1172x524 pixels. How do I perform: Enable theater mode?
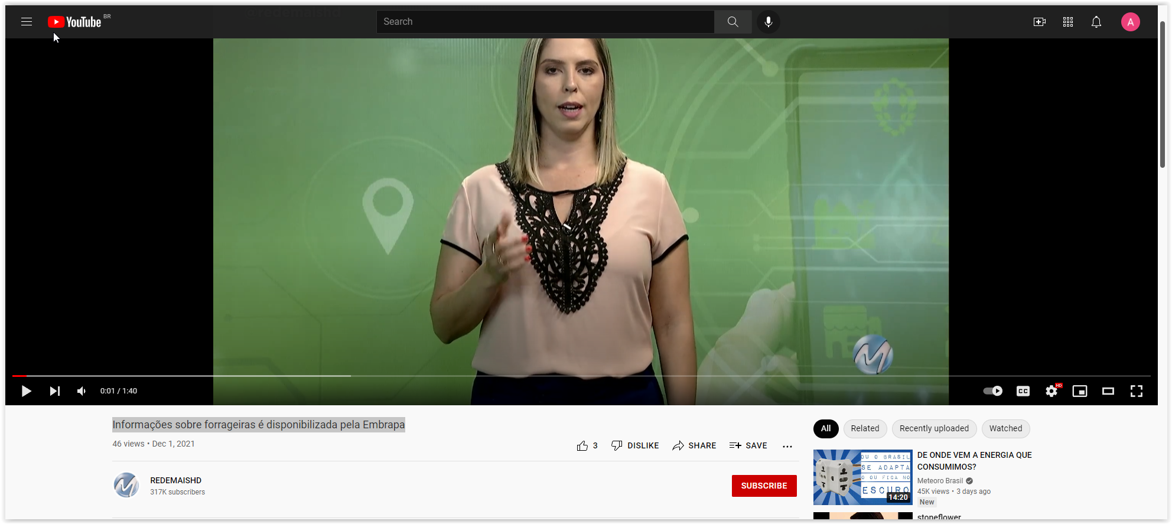point(1108,391)
